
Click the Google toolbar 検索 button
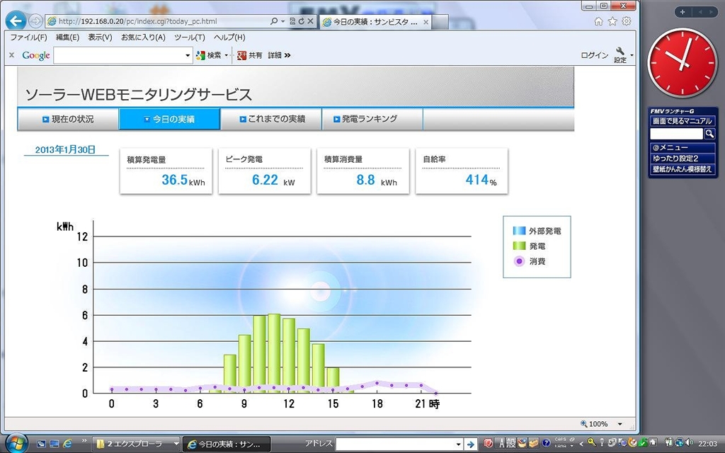[x=209, y=55]
